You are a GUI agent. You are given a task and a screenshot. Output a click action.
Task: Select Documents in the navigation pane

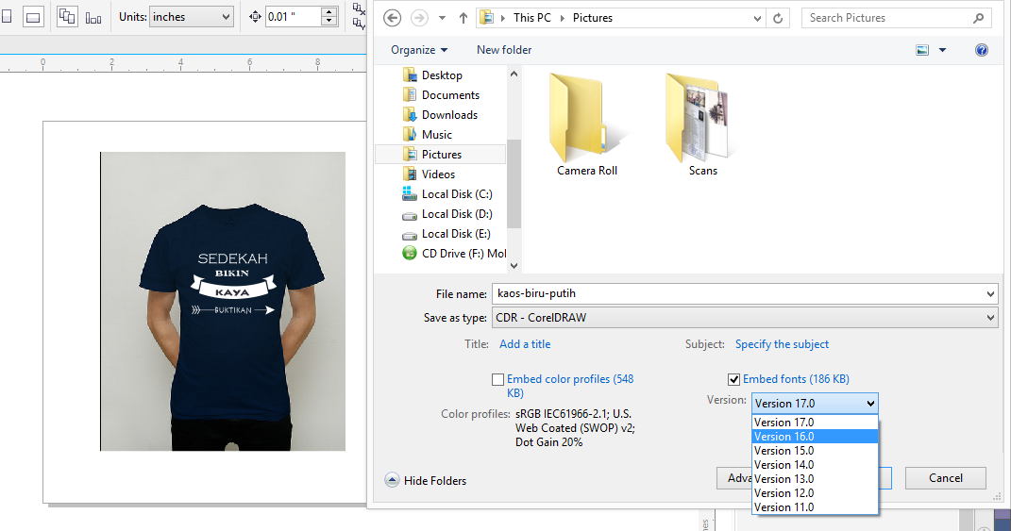[450, 95]
